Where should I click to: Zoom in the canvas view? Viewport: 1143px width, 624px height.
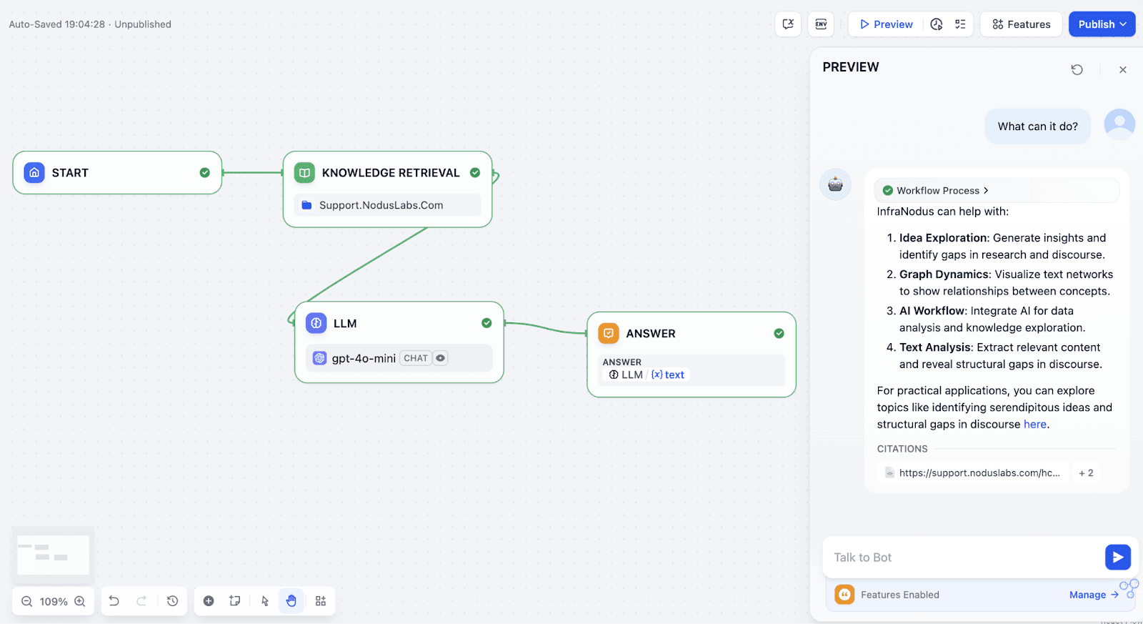point(80,602)
